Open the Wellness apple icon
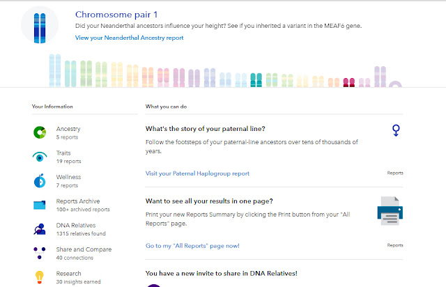The width and height of the screenshot is (446, 287). (40, 181)
